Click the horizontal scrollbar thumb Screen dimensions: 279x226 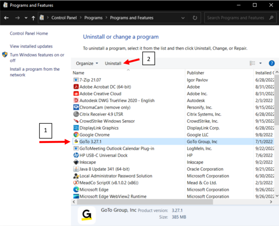(x=145, y=202)
